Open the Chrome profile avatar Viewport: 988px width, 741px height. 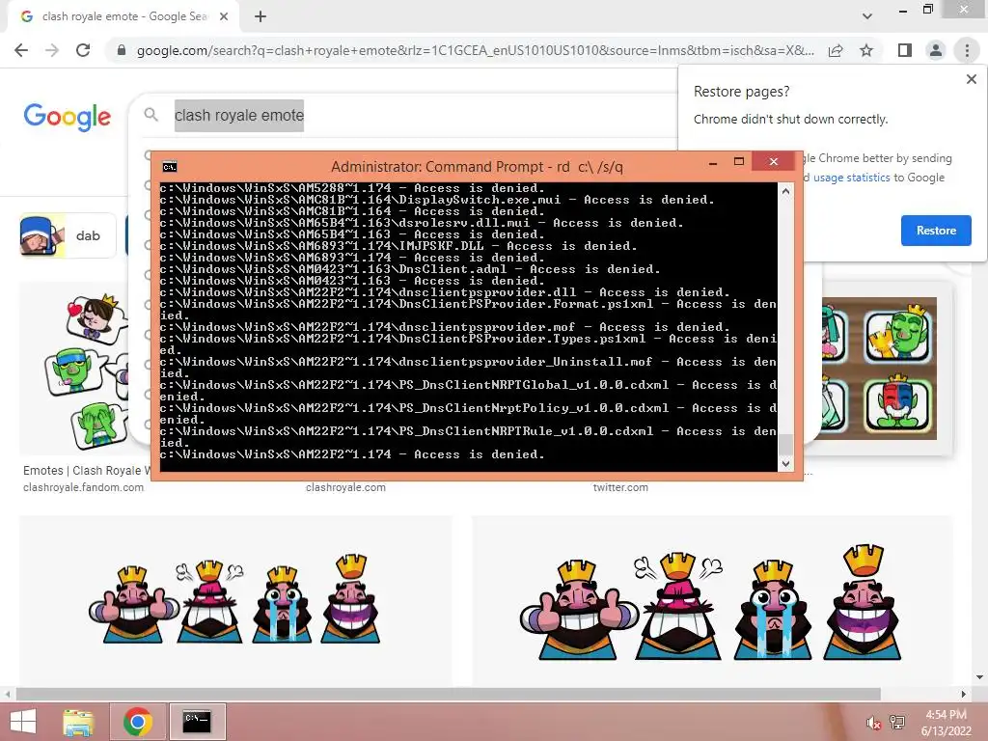[x=936, y=50]
